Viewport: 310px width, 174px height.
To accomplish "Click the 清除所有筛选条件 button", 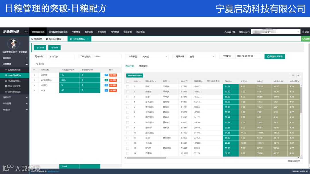I will (135, 76).
